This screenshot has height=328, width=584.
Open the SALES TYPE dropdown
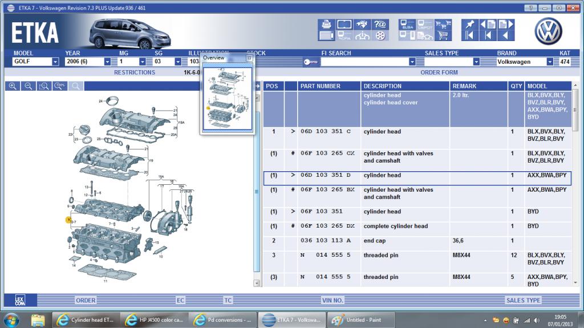coord(476,62)
